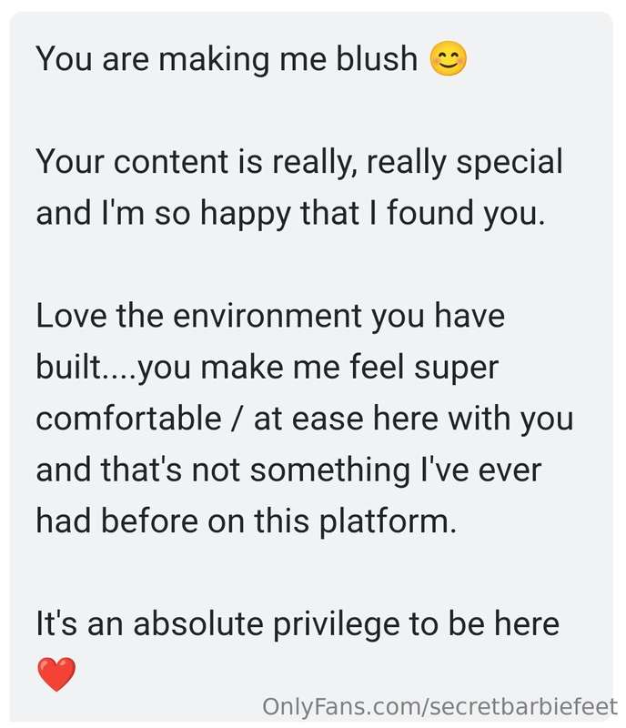Click the line 'comfortable / at ease here with you'
The height and width of the screenshot is (728, 626).
click(304, 419)
